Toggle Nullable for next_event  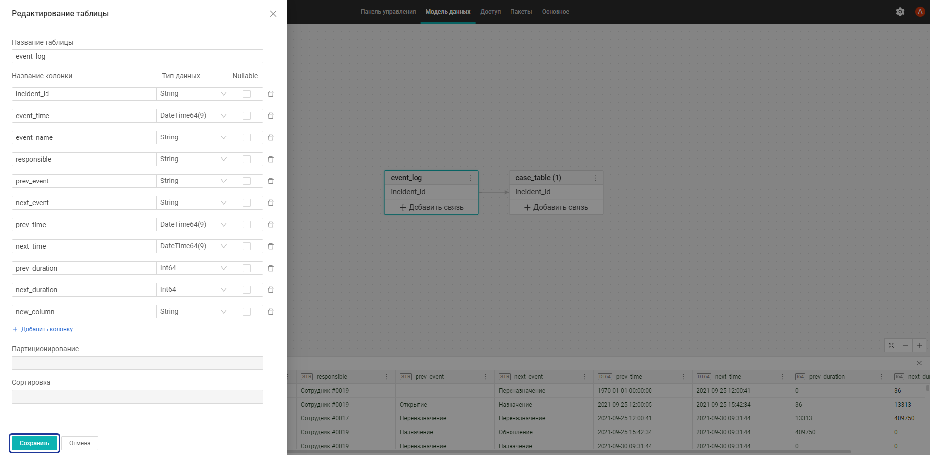point(247,203)
